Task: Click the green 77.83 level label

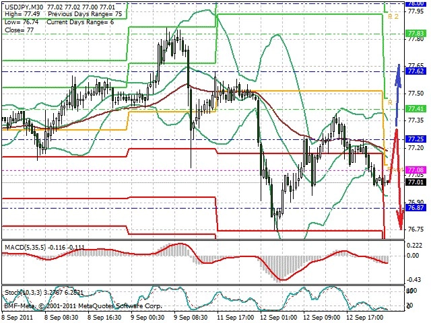Action: tap(416, 33)
